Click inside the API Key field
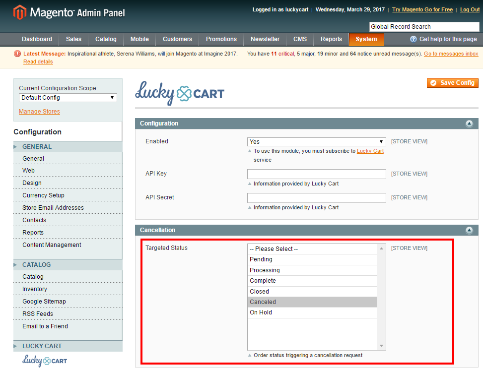This screenshot has height=369, width=483. point(316,174)
